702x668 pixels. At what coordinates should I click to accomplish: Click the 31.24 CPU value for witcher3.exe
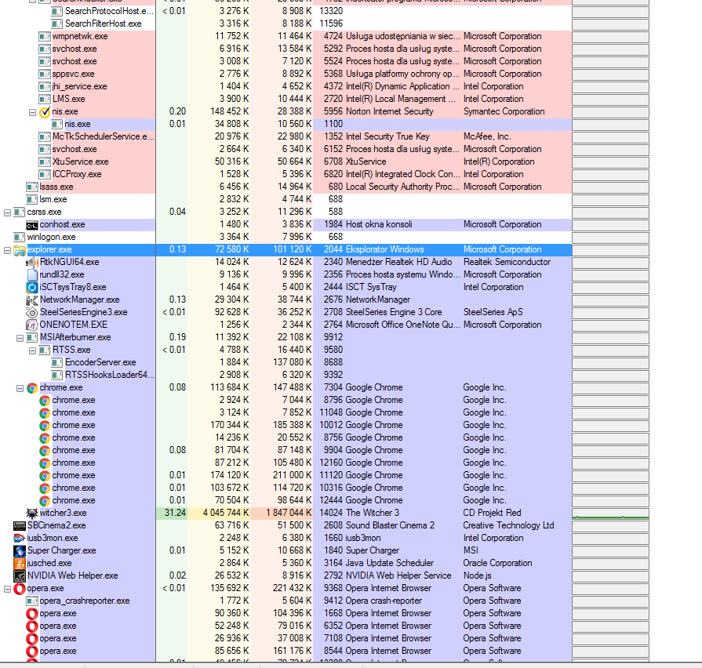[x=175, y=513]
